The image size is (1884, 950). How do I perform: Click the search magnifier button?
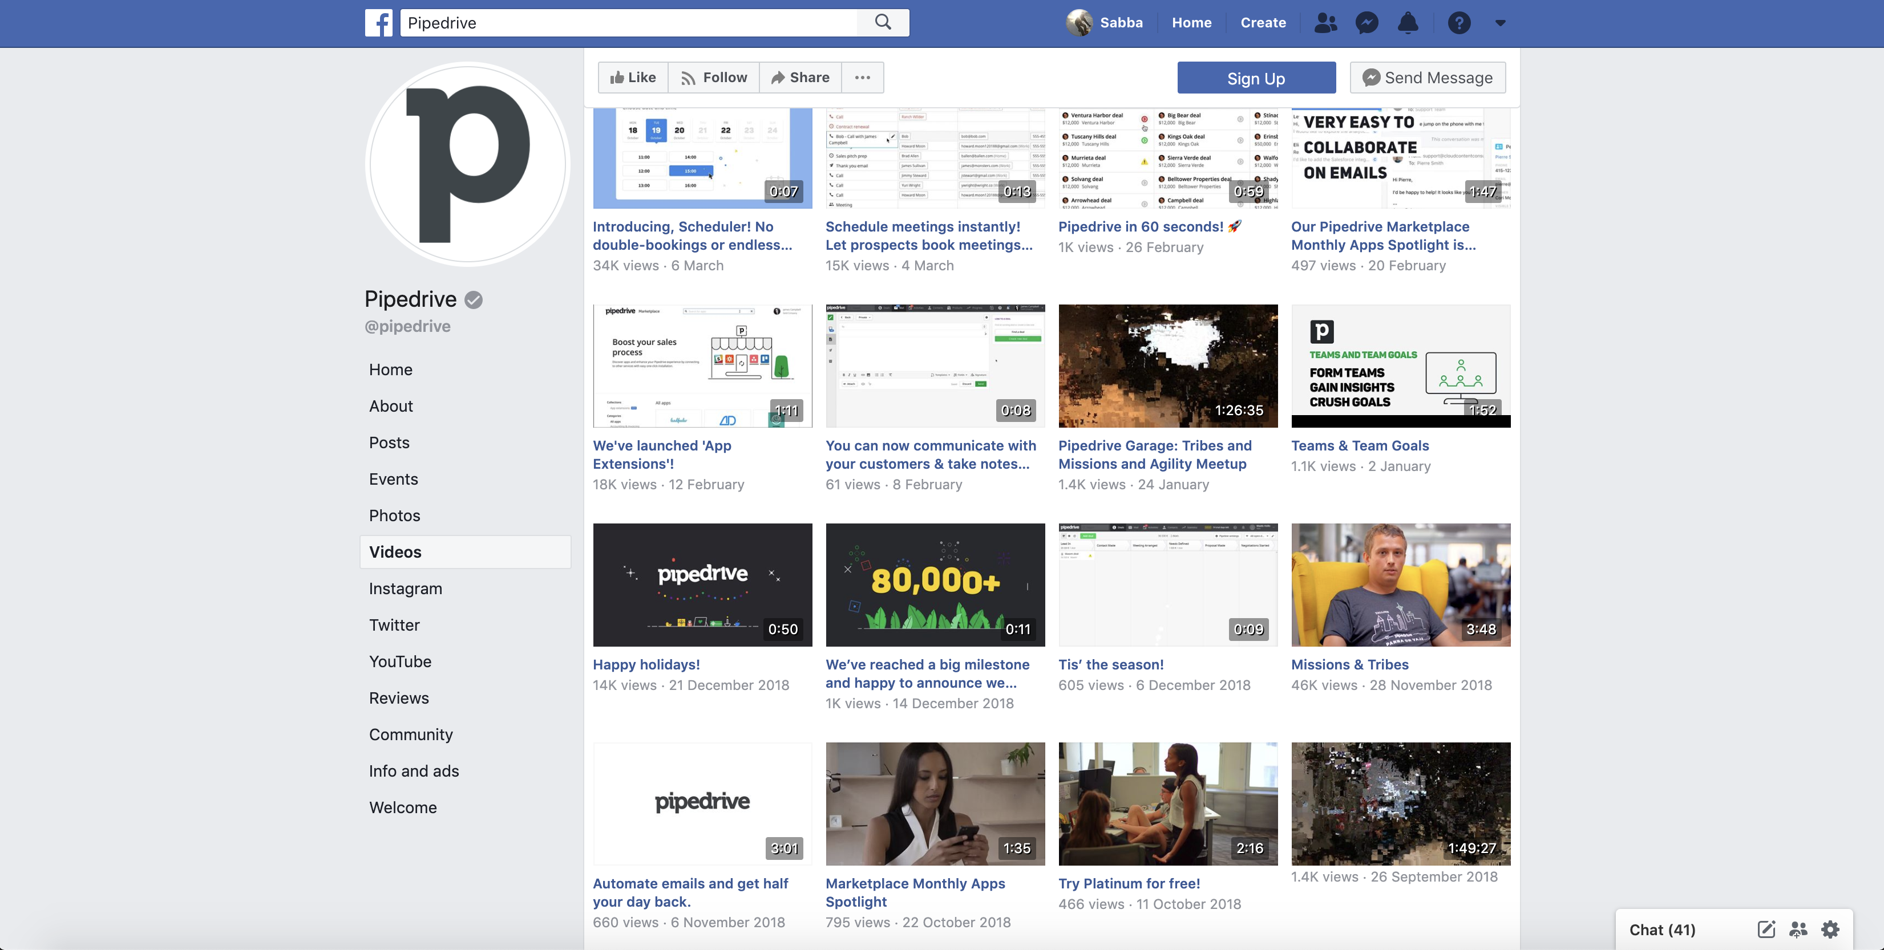pos(883,23)
